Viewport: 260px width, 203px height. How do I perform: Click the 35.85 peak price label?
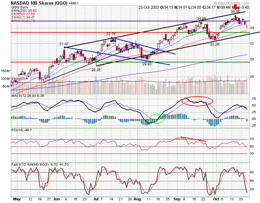coord(235,12)
